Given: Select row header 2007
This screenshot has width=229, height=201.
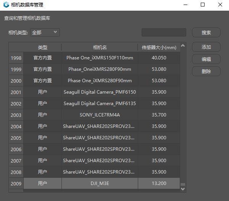Looking at the screenshot, I should (x=16, y=161).
